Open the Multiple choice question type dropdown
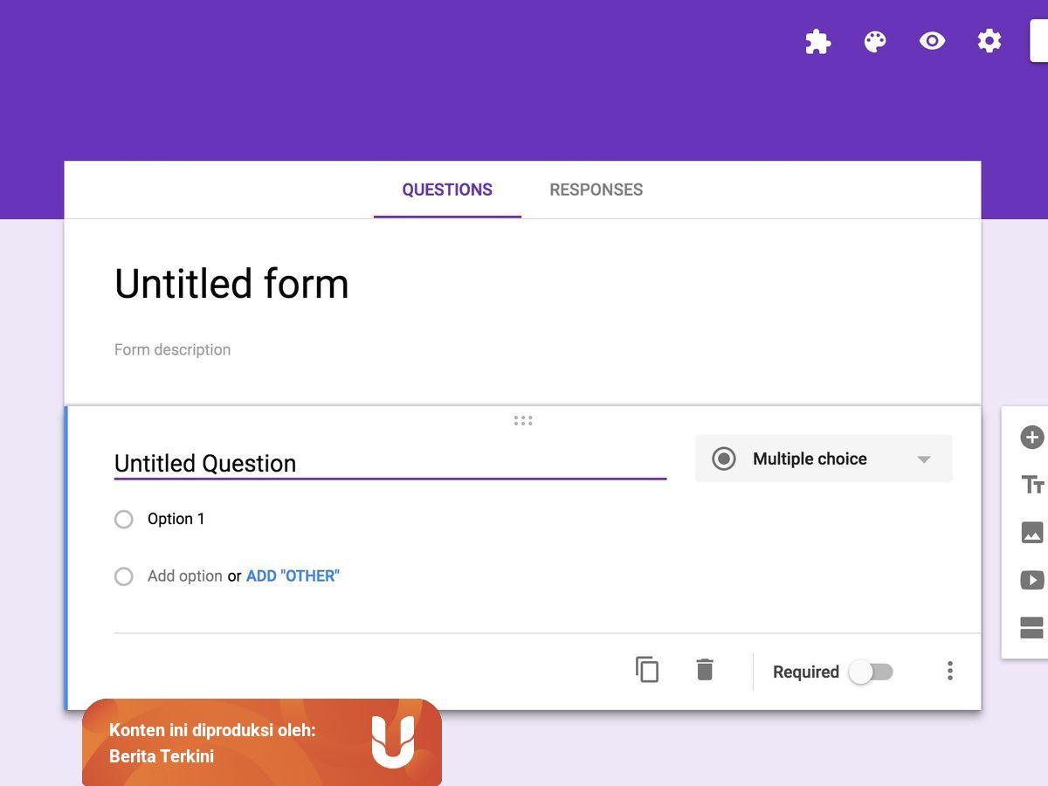Viewport: 1048px width, 786px height. 824,458
